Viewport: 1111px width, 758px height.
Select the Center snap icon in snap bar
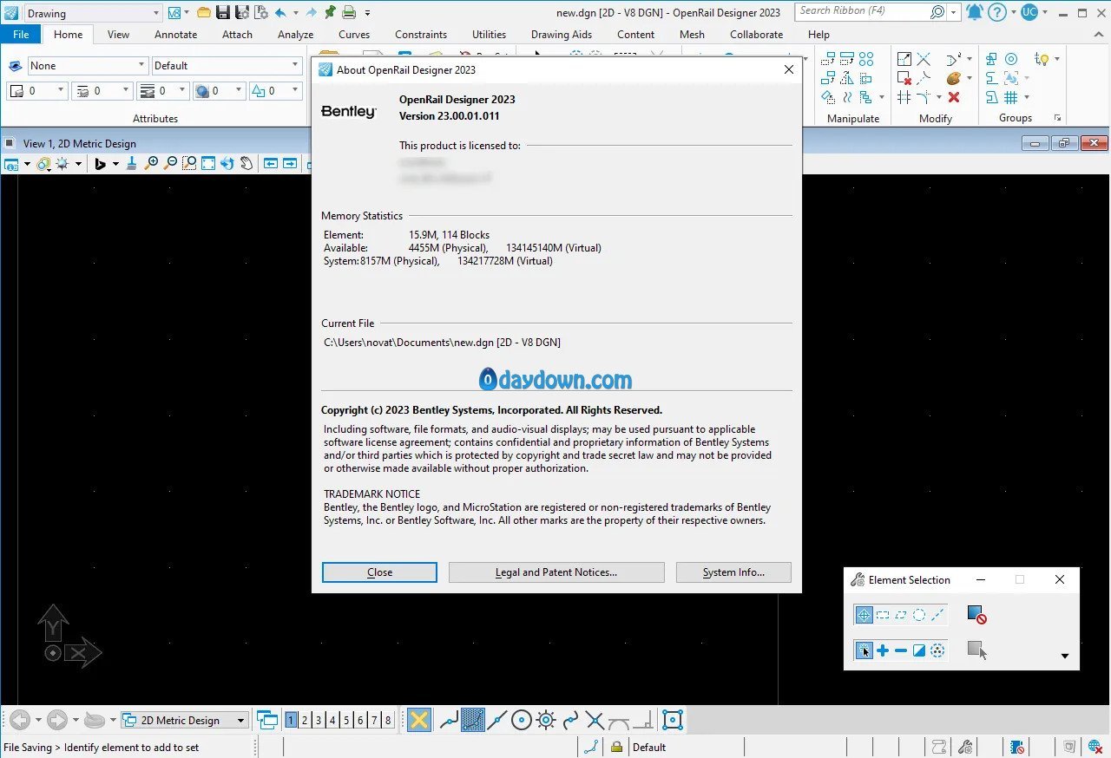522,720
